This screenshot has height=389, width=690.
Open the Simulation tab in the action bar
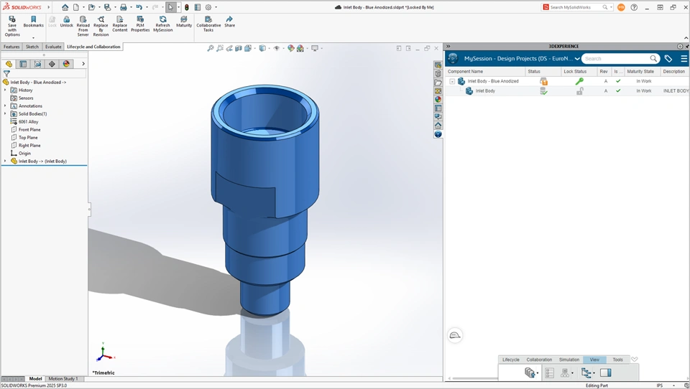[x=569, y=360]
